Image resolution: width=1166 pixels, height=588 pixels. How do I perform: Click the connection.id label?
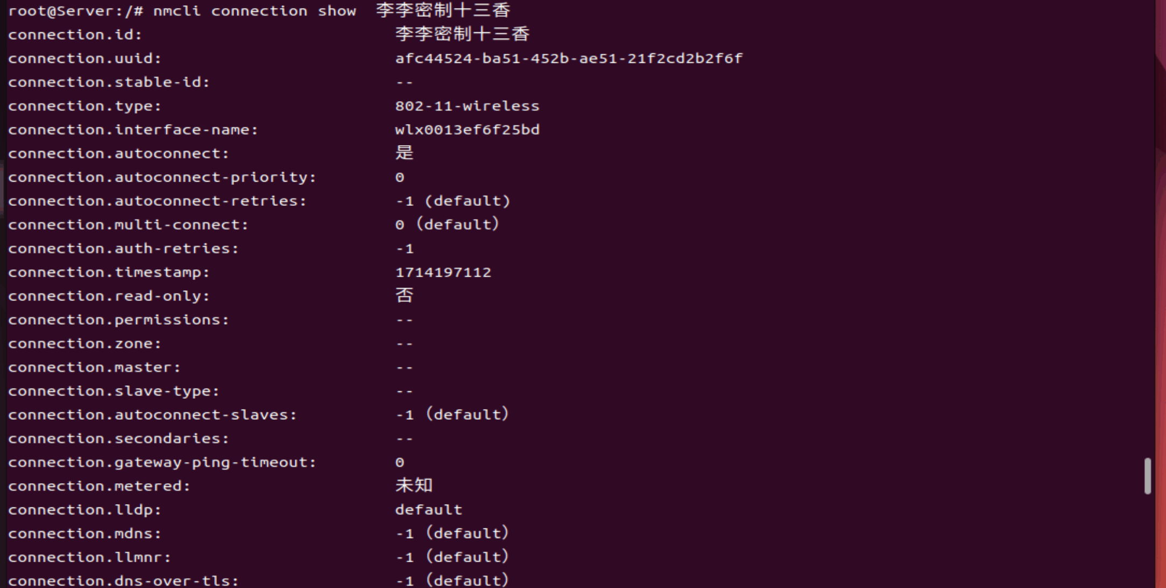(x=75, y=35)
